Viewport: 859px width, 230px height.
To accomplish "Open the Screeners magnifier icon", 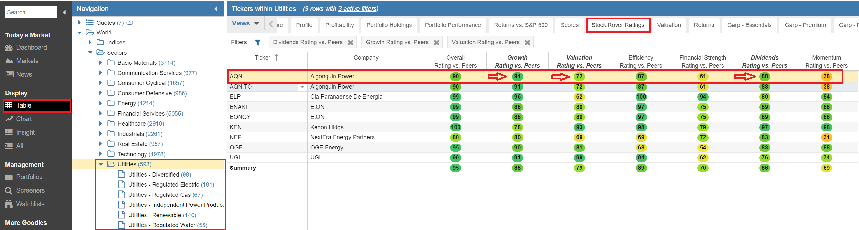I will tap(9, 191).
